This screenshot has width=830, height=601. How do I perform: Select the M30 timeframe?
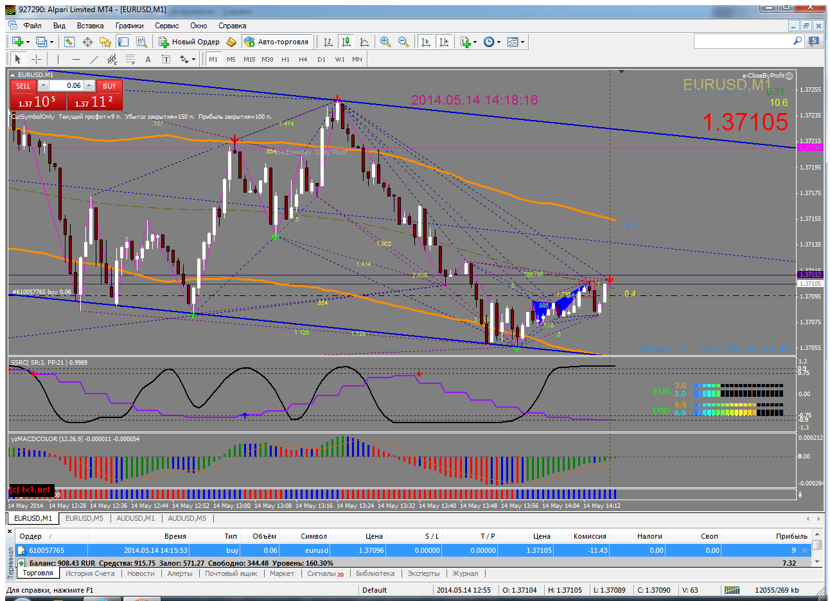pos(267,59)
